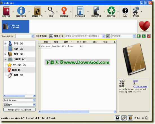The width and height of the screenshot is (155, 124).
Task: Sort by the Tags column header
Action: pyautogui.click(x=105, y=42)
